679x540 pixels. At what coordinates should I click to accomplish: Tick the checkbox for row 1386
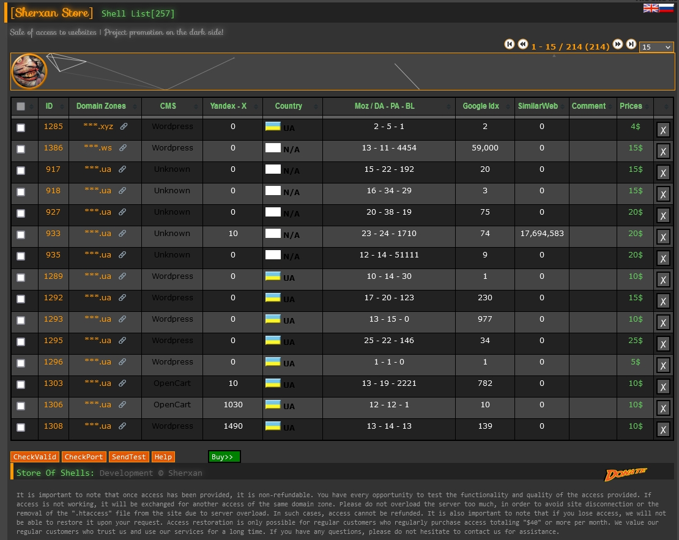click(20, 149)
